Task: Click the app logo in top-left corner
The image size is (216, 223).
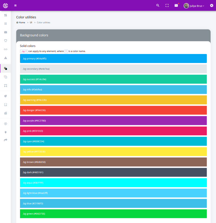Action: pos(5,5)
